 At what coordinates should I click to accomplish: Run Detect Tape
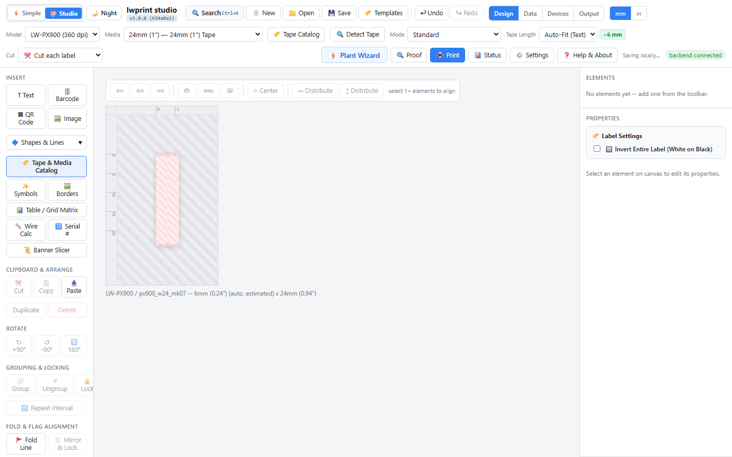[357, 35]
